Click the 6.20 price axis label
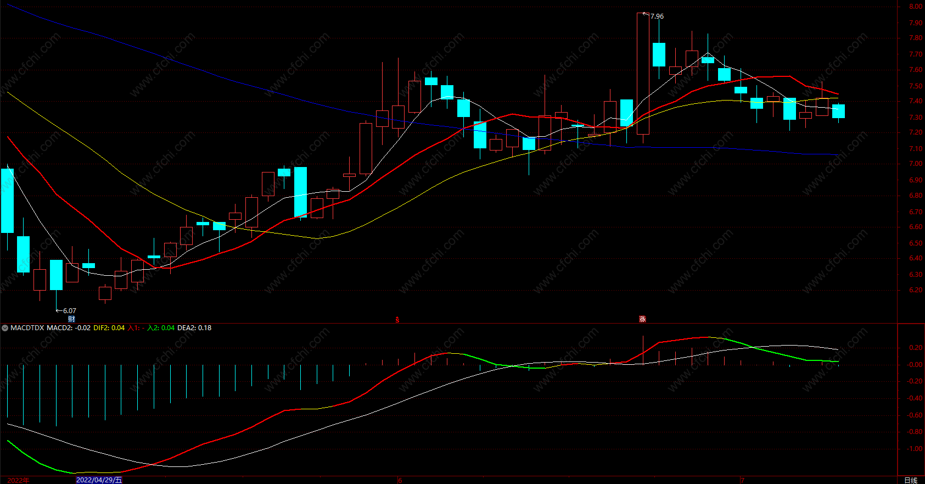 pyautogui.click(x=916, y=290)
